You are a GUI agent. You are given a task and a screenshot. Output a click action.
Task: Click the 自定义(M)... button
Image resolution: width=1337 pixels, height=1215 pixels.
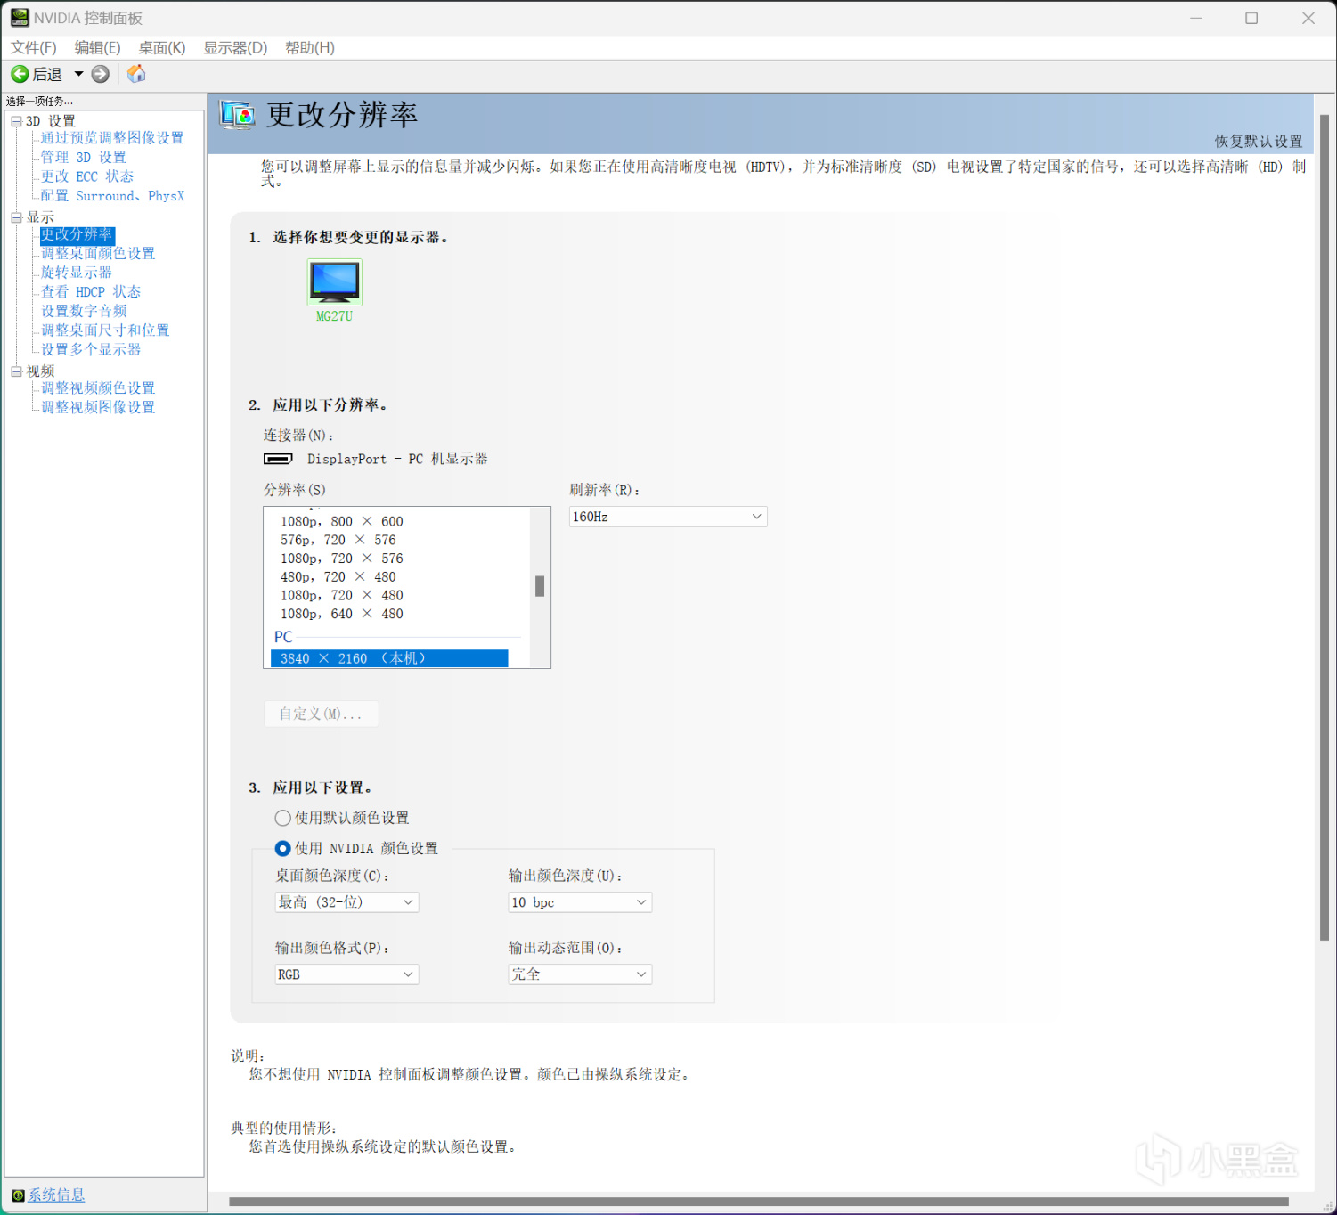tap(321, 714)
